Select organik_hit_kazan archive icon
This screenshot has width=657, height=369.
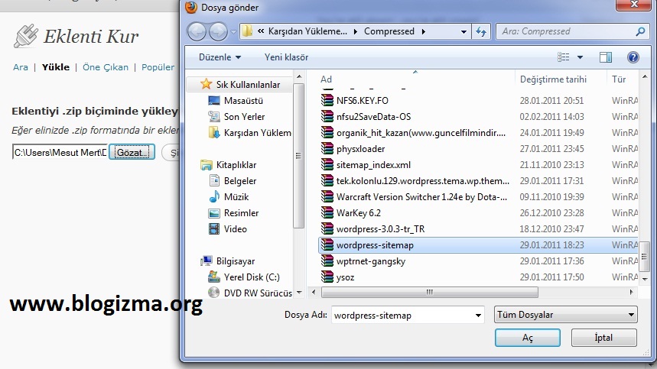coord(327,133)
